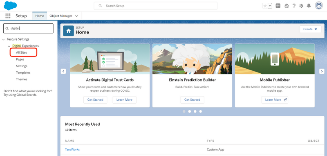Screen dimensions: 327x156
Task: Click the favorites star icon
Action: coord(265,6)
